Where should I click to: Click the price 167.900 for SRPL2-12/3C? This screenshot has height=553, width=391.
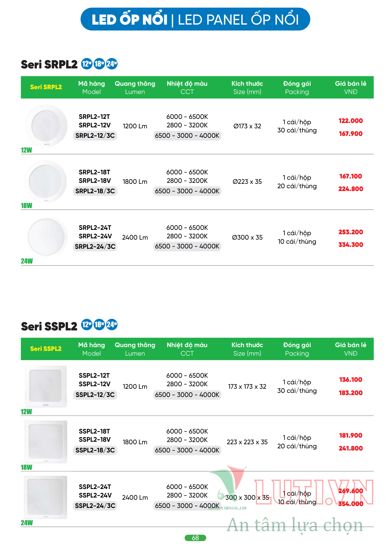(x=351, y=134)
